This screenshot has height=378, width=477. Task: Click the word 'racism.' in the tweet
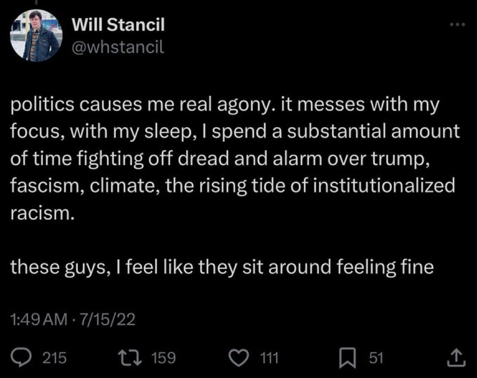click(42, 213)
